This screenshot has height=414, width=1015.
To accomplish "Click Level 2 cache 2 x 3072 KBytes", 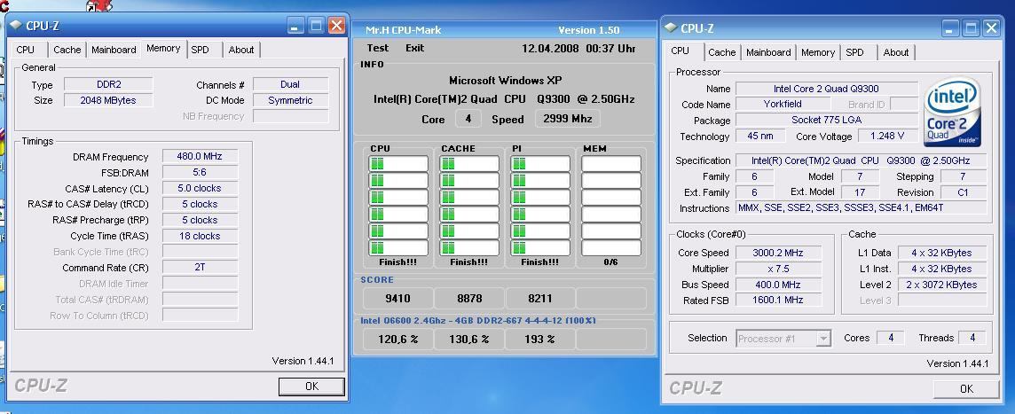I will [x=942, y=285].
